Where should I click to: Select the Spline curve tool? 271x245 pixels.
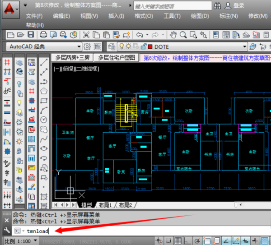pos(44,139)
